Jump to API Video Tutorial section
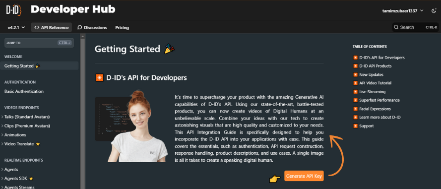Image resolution: width=441 pixels, height=189 pixels. 375,83
